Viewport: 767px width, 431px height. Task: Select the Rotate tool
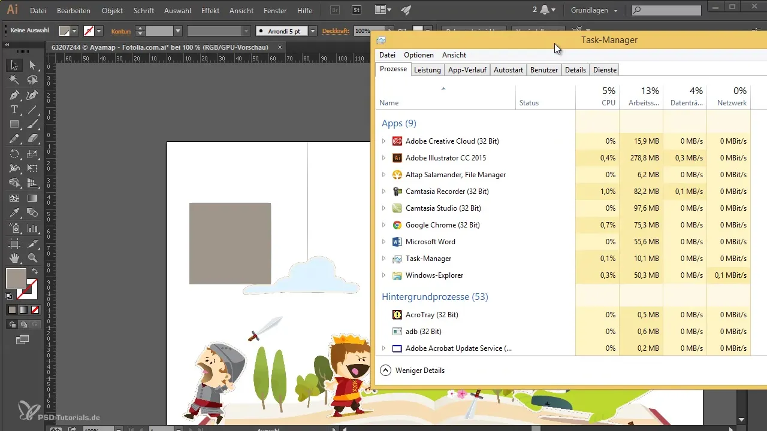tap(14, 154)
